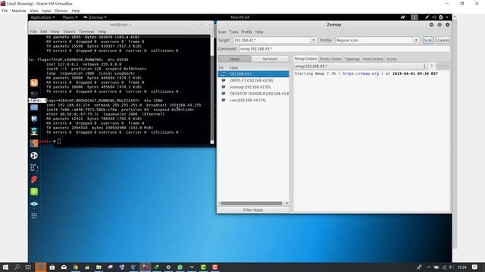Click into the Command input field
Screen dimensions: 485x272
coord(344,48)
